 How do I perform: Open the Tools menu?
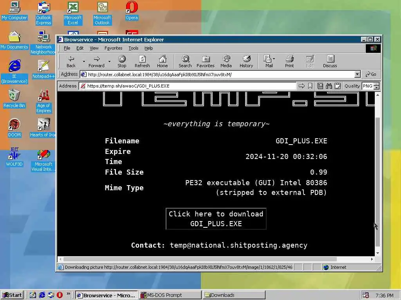133,48
